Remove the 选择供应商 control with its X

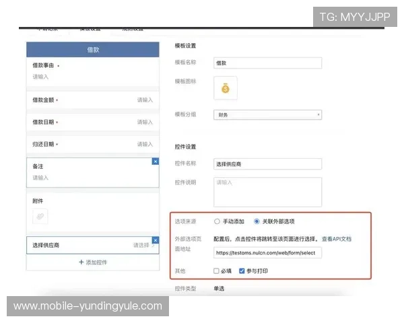click(156, 240)
